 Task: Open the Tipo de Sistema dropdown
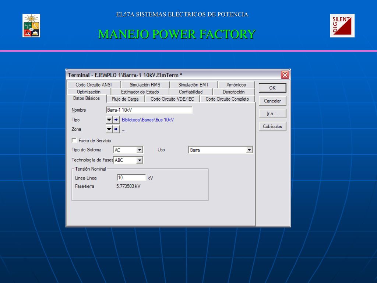140,150
